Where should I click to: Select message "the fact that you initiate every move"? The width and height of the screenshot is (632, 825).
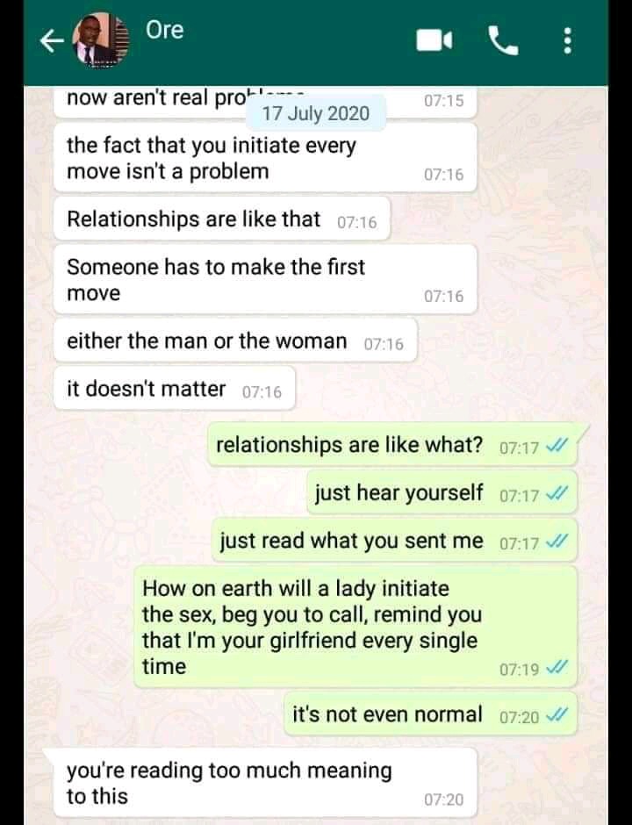point(265,158)
